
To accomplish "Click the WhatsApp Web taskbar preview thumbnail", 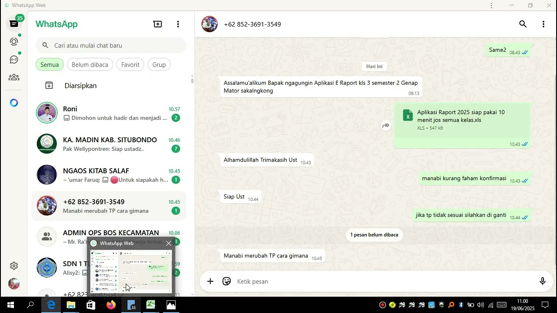I will (x=131, y=271).
